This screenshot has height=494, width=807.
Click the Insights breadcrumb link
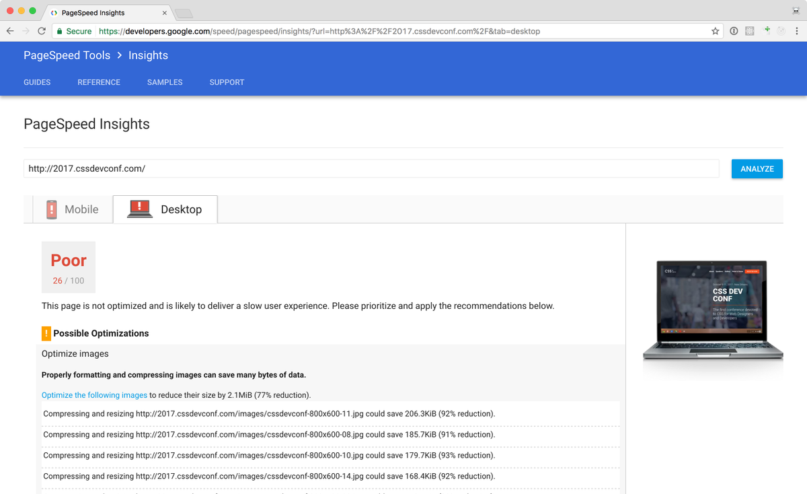coord(148,55)
